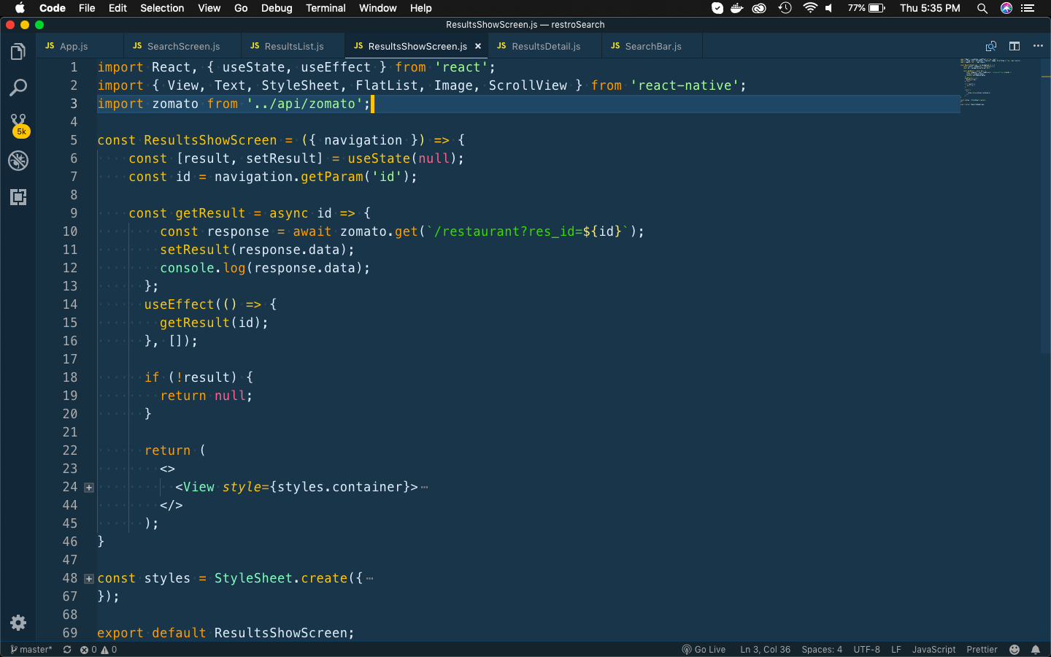Screen dimensions: 1051x657
Task: Click the volume icon in menu bar
Action: click(x=829, y=8)
